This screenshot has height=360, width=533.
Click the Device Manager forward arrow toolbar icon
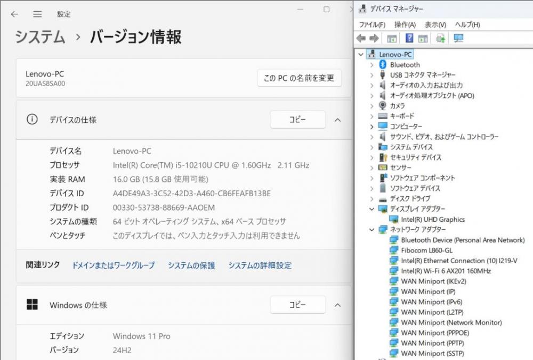(x=374, y=38)
